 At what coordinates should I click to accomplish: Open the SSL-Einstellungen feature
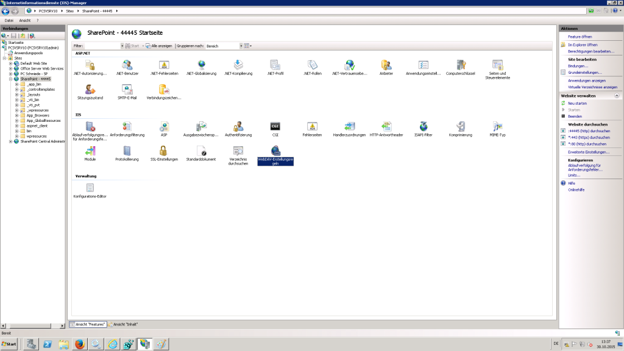coord(164,154)
